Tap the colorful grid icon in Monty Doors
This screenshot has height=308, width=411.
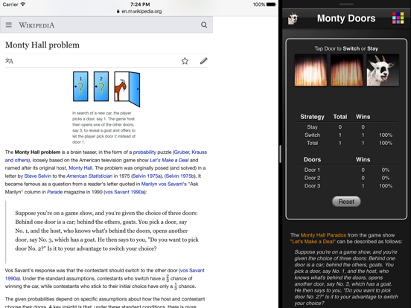point(398,18)
